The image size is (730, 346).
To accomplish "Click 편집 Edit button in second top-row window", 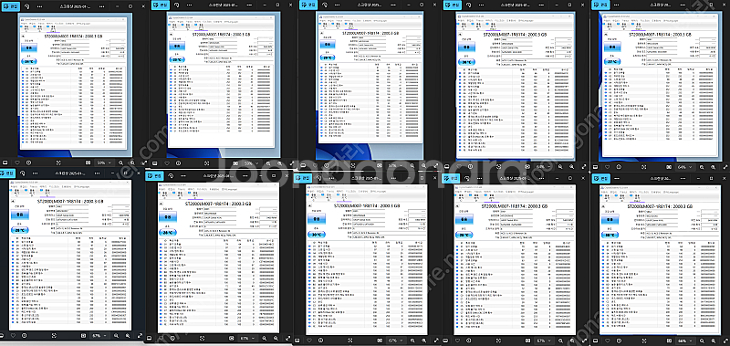I will click(161, 5).
